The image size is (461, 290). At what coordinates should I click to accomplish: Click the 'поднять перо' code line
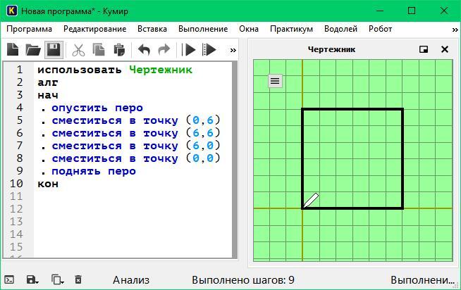(94, 171)
